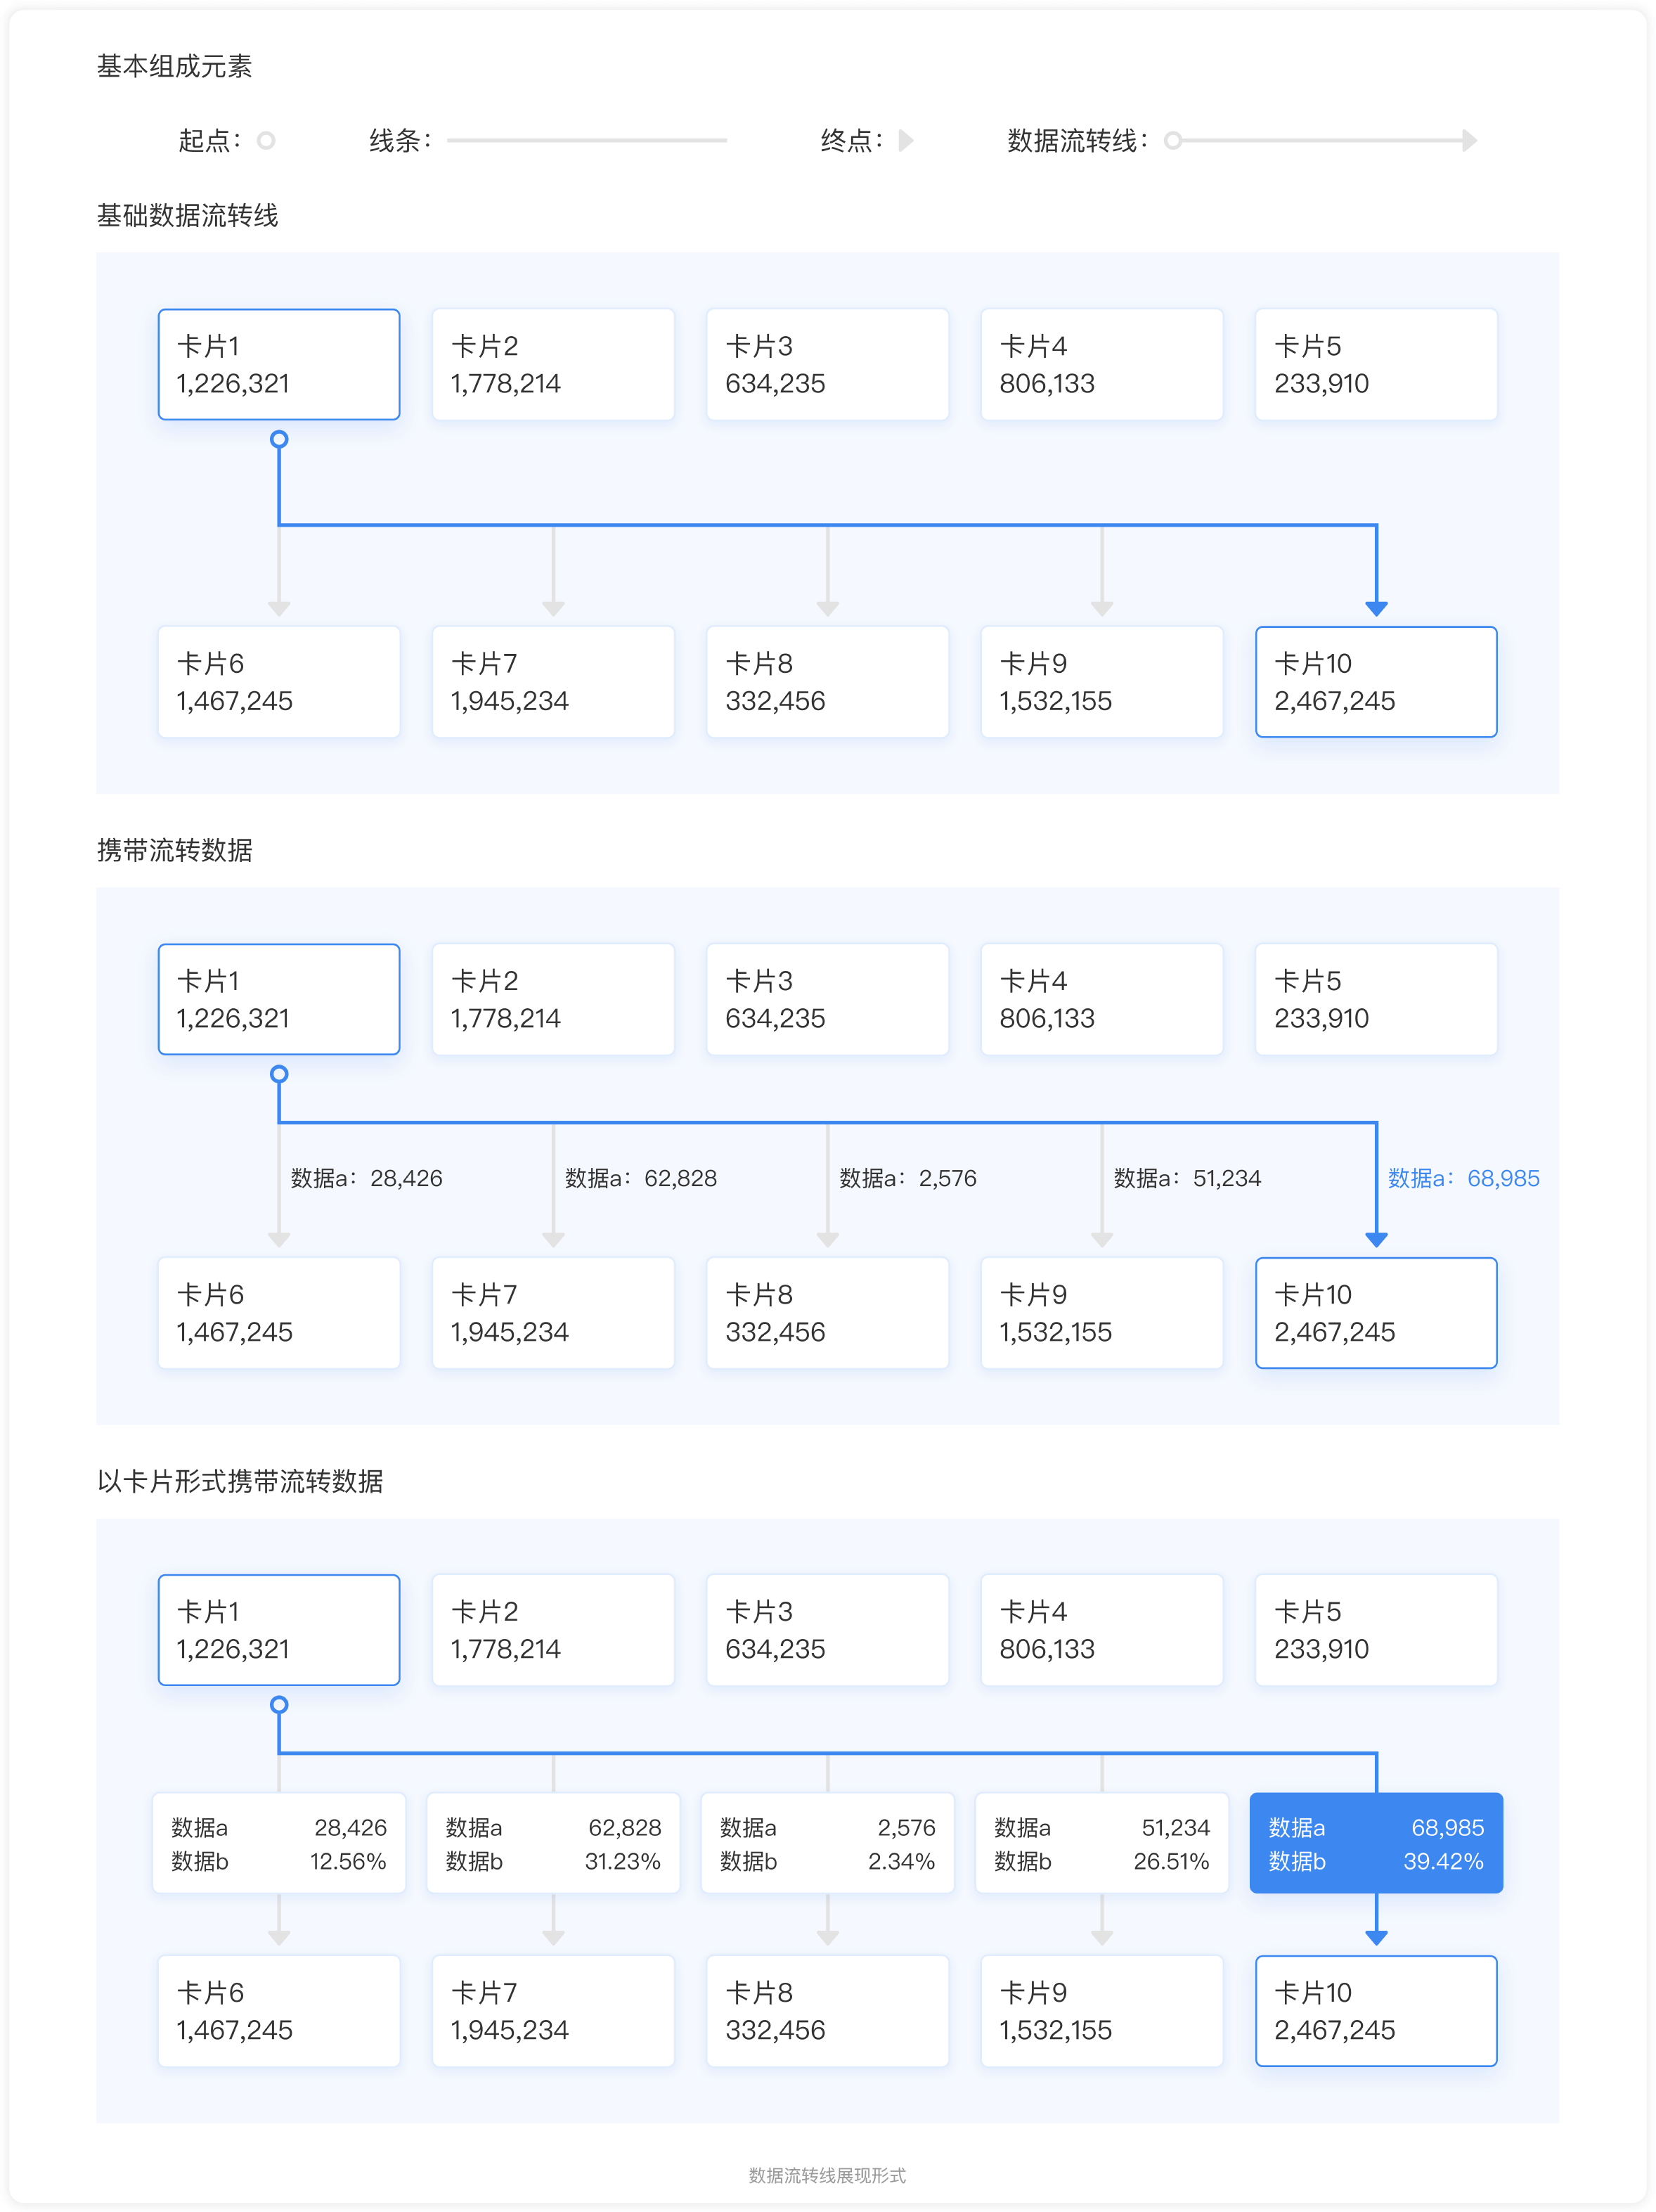Select highlighted 卡片10 card in 基础数据流转线 section
This screenshot has width=1656, height=2212.
click(x=1376, y=682)
